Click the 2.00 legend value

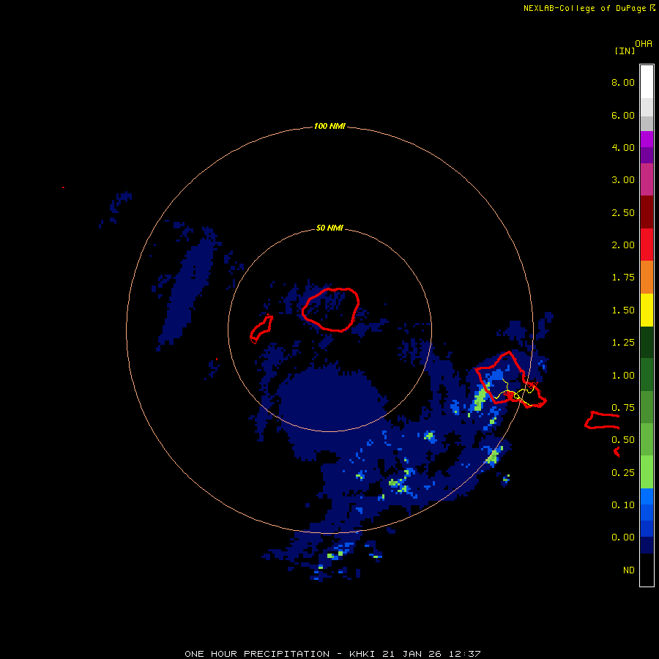[x=623, y=245]
